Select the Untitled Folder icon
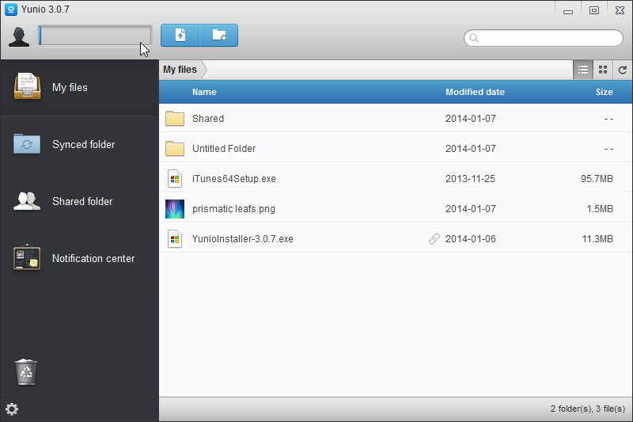This screenshot has width=633, height=422. click(175, 149)
